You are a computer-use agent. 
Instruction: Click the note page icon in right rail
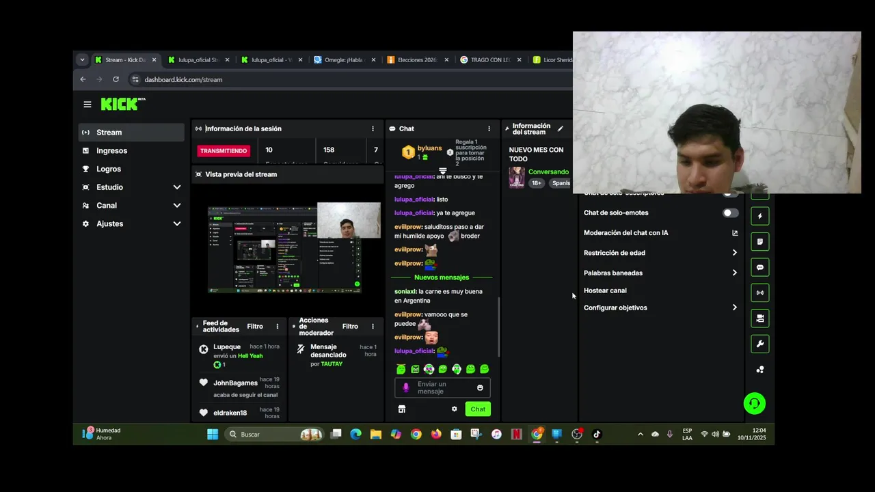[x=760, y=242]
